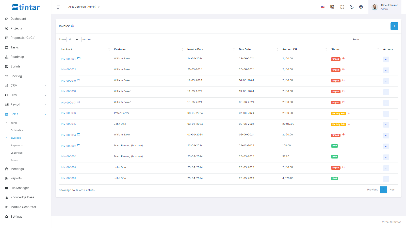
Task: Open the recurring icon beside INV-000014
Action: (x=79, y=134)
